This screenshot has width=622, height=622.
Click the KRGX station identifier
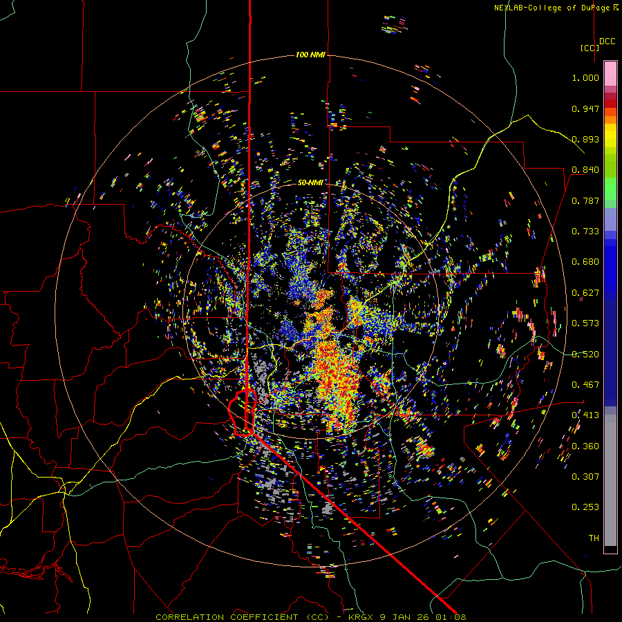tap(361, 617)
